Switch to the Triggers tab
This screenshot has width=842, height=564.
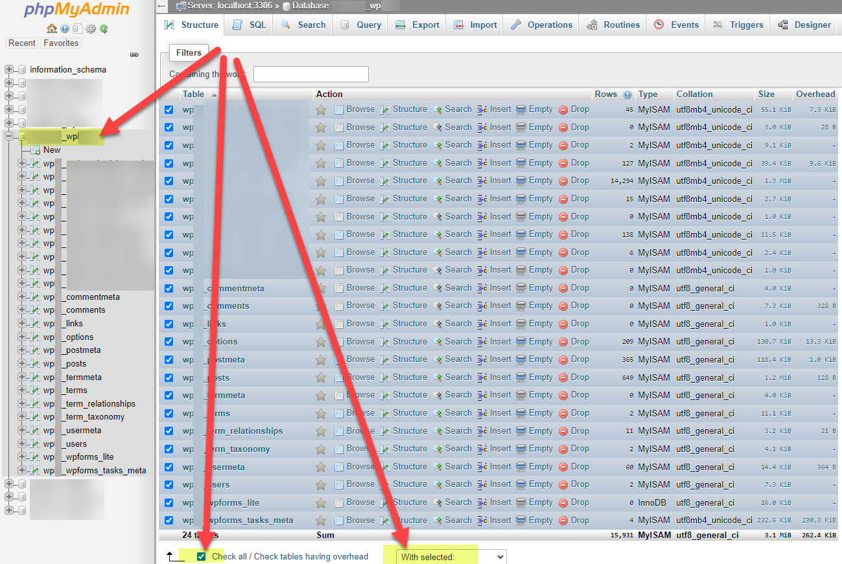738,25
